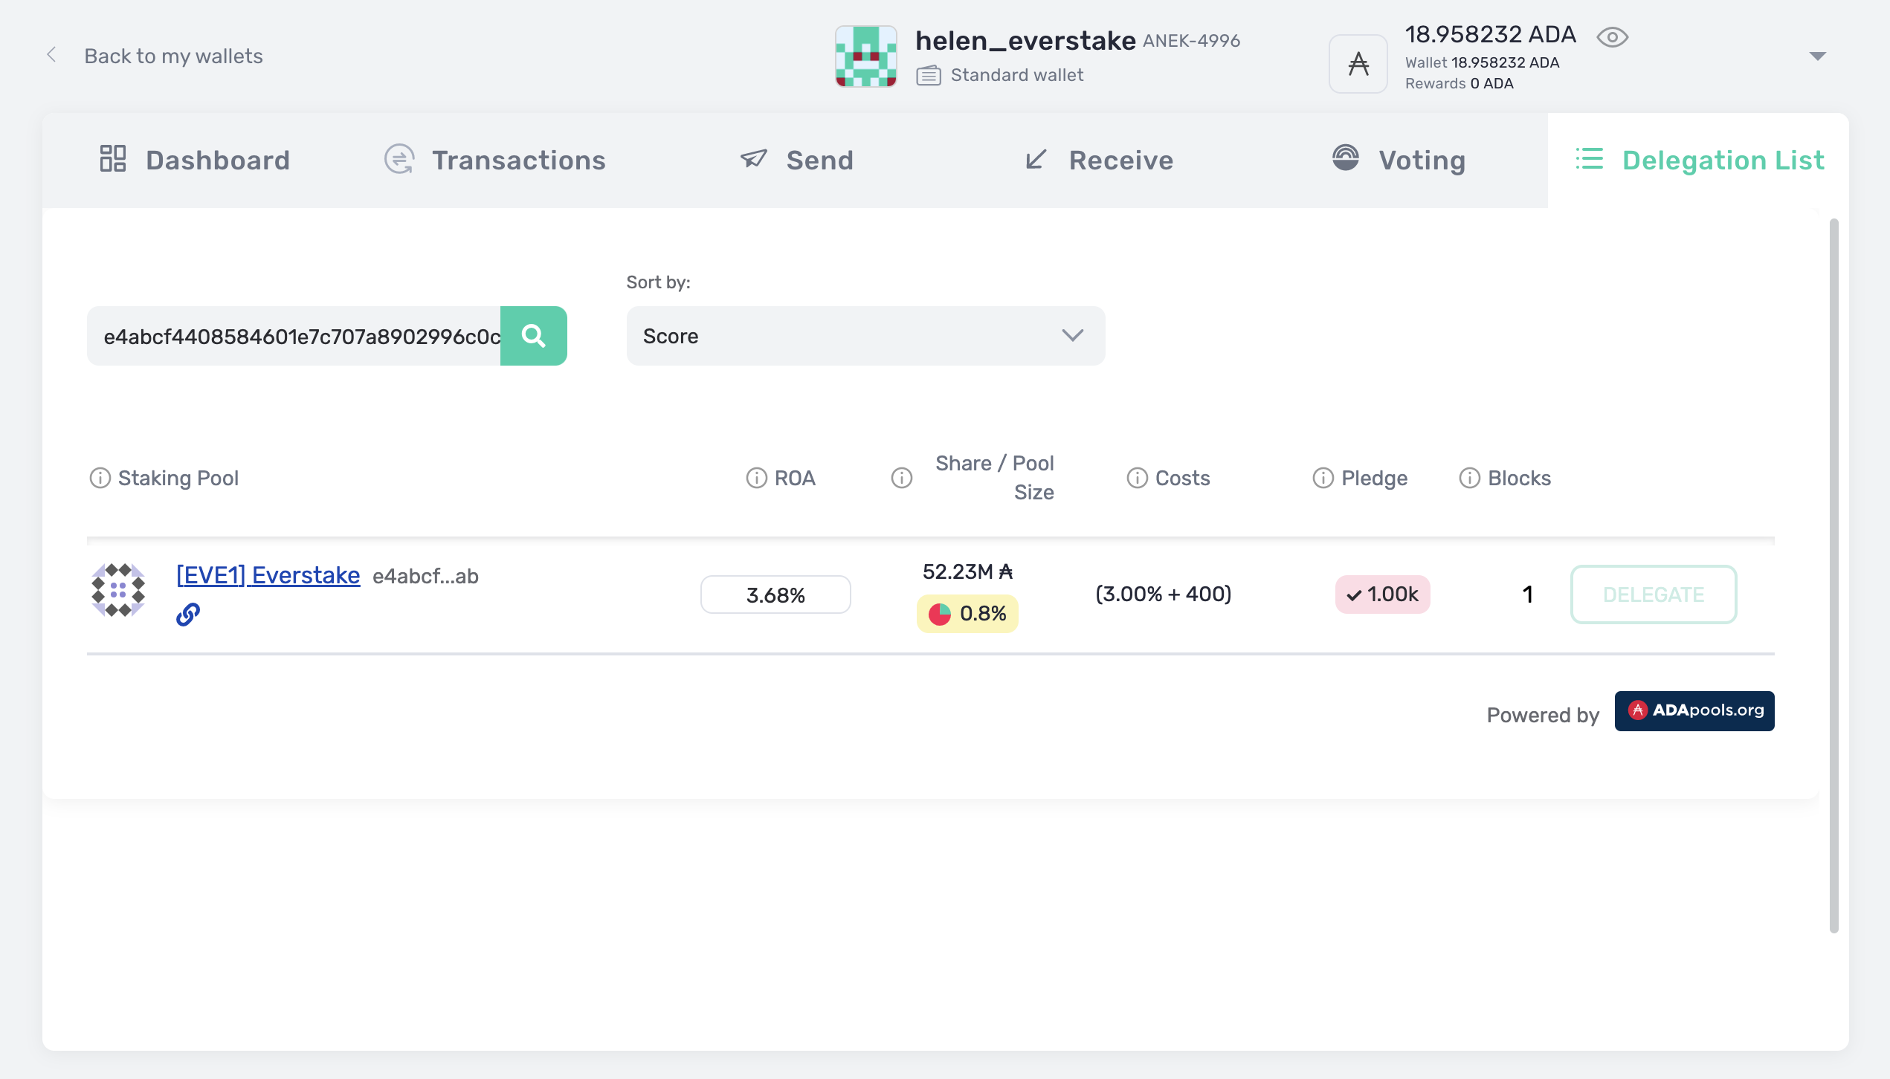Click the Dashboard tab icon

[x=113, y=158]
